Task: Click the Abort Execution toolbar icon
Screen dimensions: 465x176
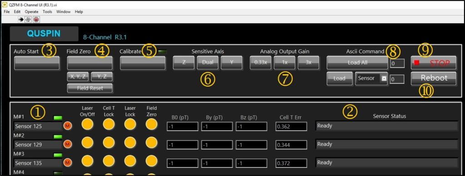Action: click(x=36, y=20)
